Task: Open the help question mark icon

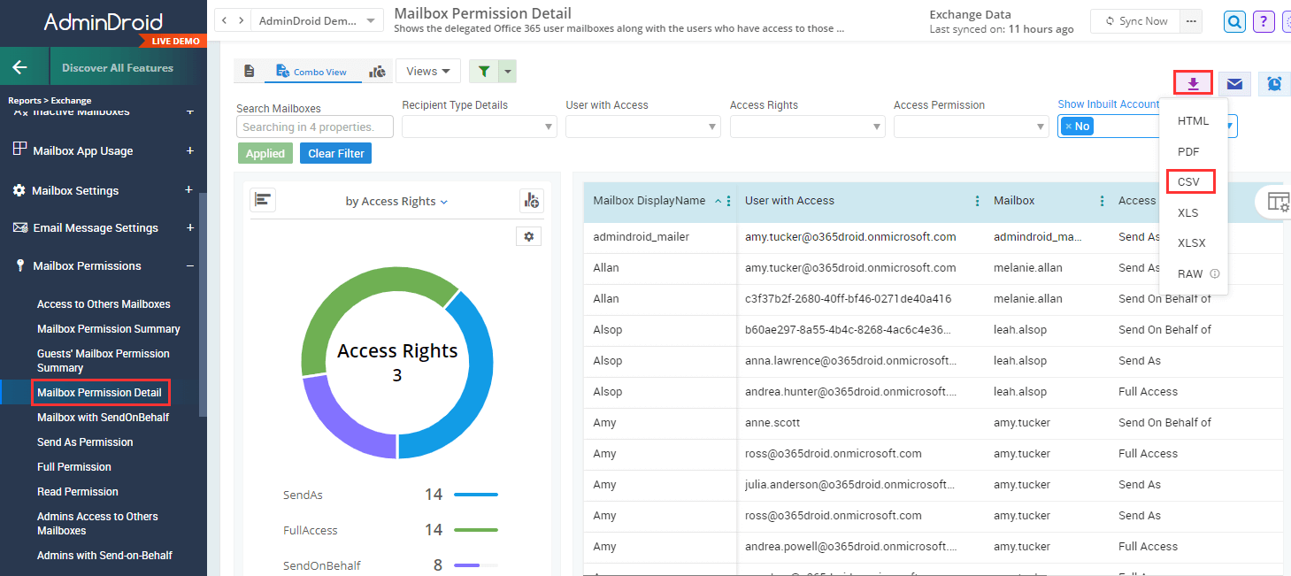Action: tap(1264, 21)
